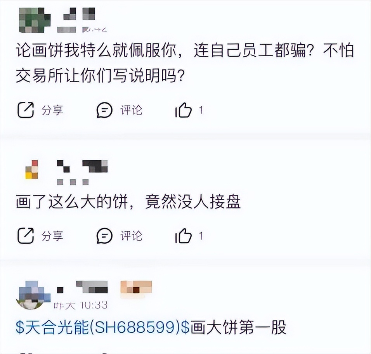This screenshot has height=354, width=371.
Task: Open the small colorful avatar of second commenter
Action: 32,169
